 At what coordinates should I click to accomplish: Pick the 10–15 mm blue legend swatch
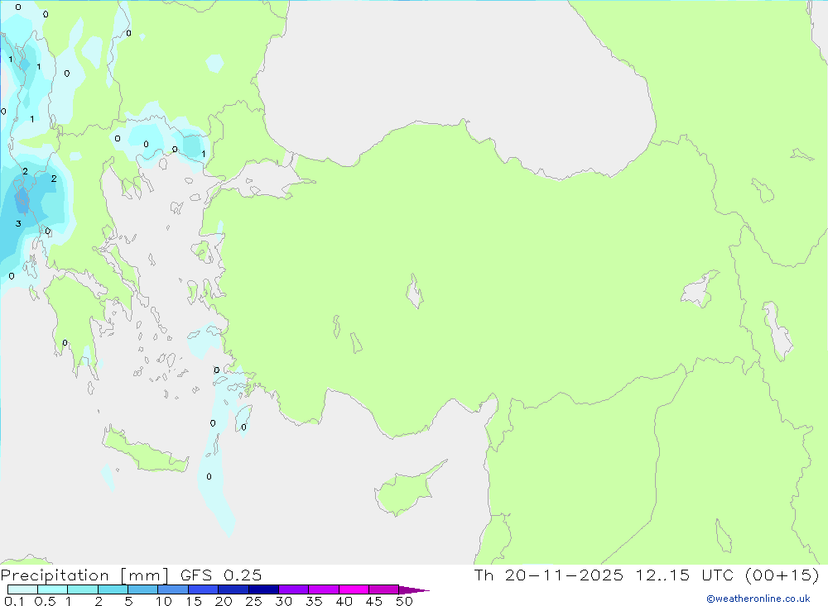tap(173, 589)
